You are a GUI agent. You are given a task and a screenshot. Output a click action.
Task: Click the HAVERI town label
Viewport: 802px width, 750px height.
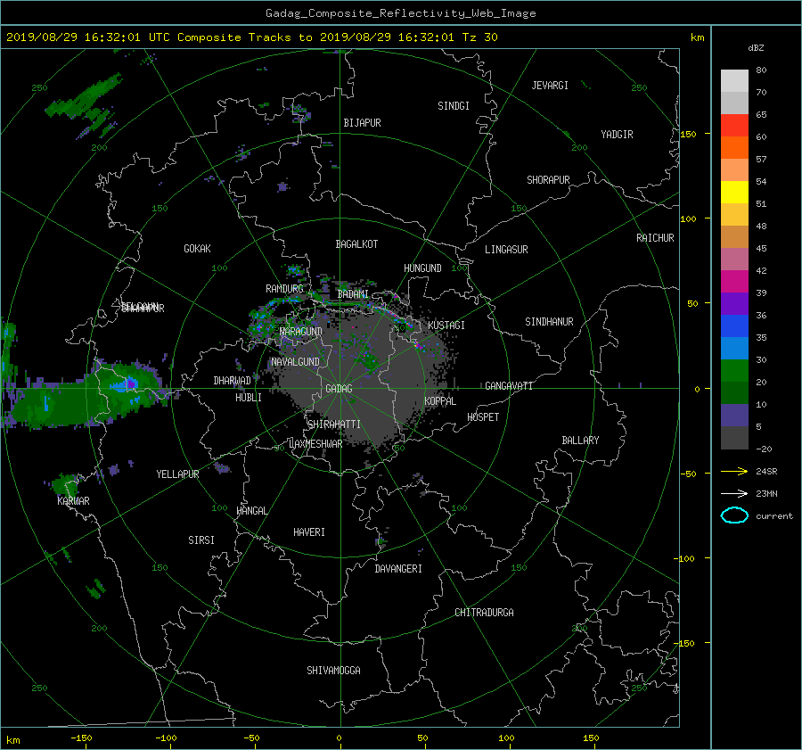pyautogui.click(x=309, y=532)
